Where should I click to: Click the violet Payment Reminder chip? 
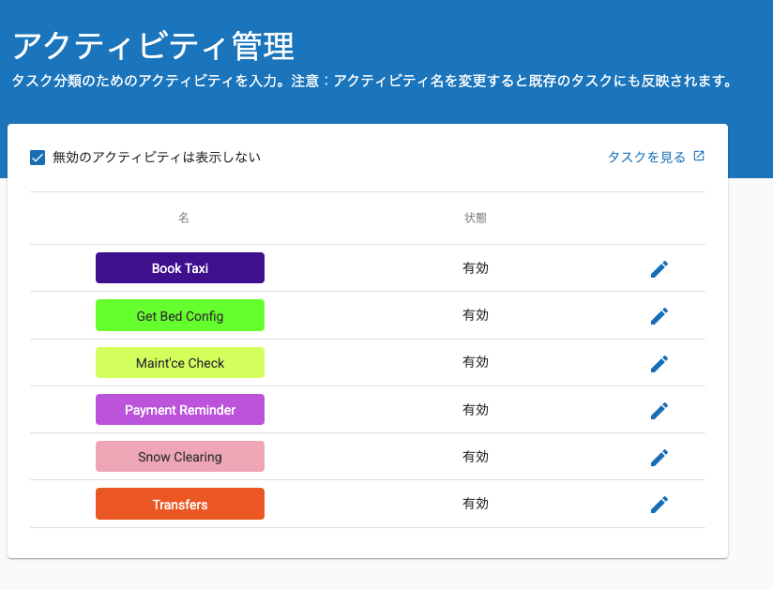click(180, 410)
